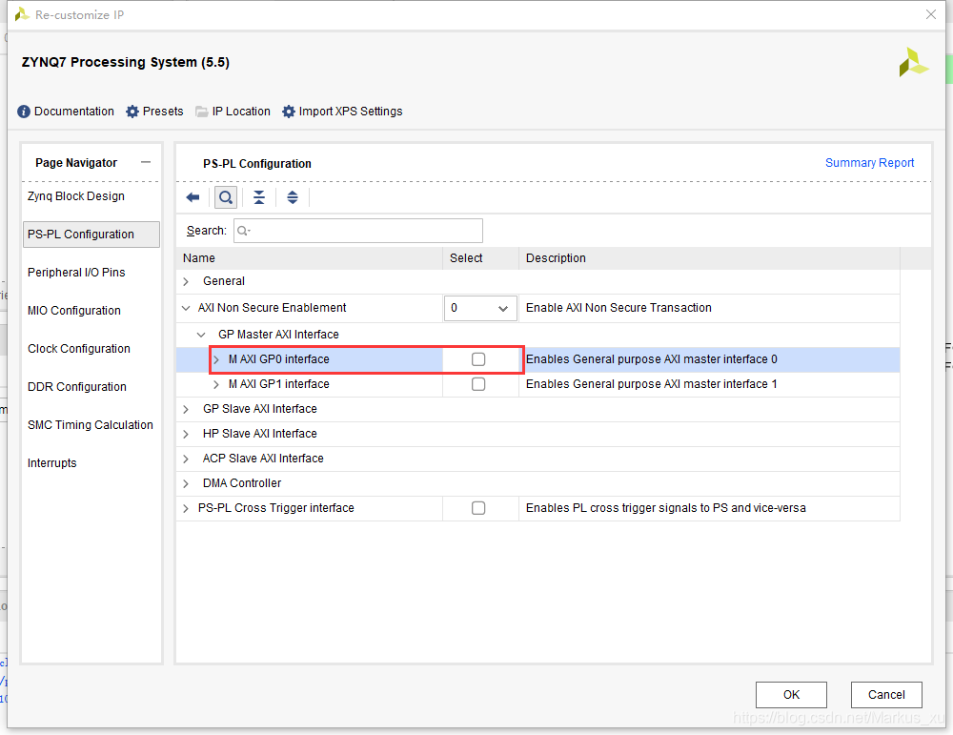
Task: Toggle the search magnifier toolbar icon
Action: 226,197
